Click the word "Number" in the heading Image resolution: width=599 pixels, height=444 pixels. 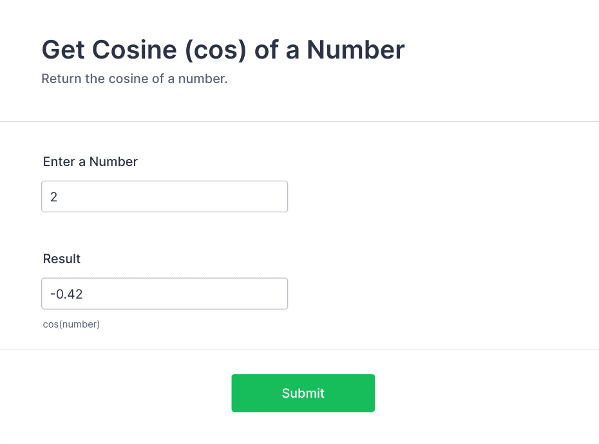[x=356, y=50]
